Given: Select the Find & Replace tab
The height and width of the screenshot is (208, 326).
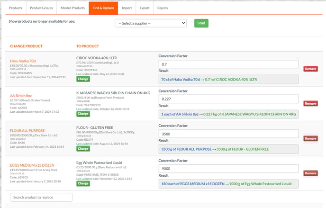Looking at the screenshot, I should [103, 8].
